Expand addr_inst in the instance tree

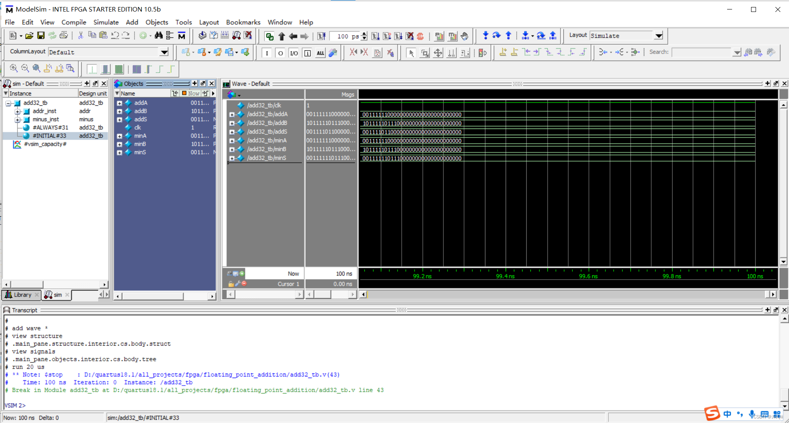[18, 111]
